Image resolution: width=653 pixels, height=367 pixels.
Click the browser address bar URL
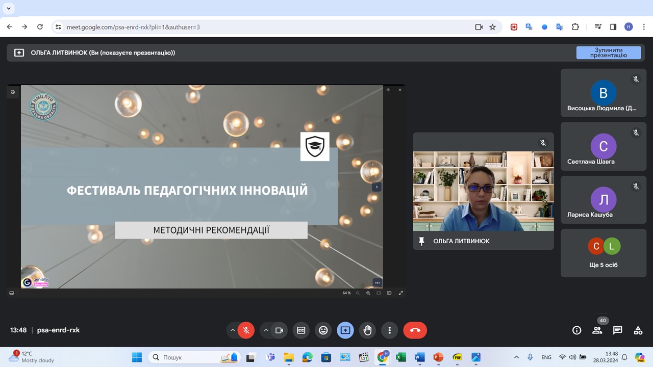[255, 27]
